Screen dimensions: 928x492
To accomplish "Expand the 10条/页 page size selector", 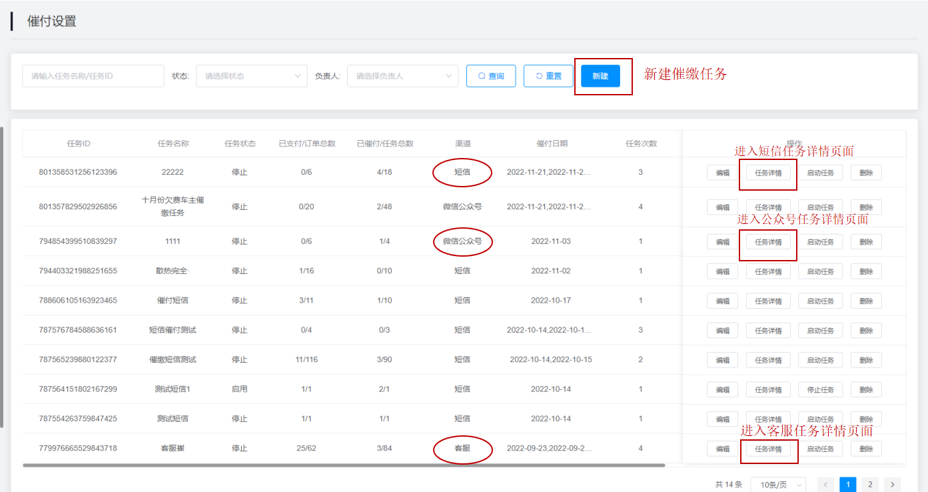I will pyautogui.click(x=777, y=485).
